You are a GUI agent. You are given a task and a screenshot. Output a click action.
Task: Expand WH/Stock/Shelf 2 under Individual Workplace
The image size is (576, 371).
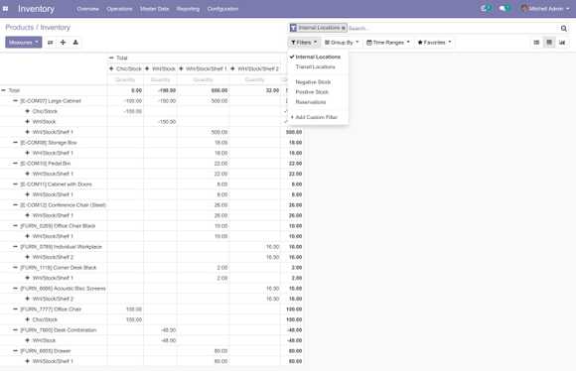(50, 257)
